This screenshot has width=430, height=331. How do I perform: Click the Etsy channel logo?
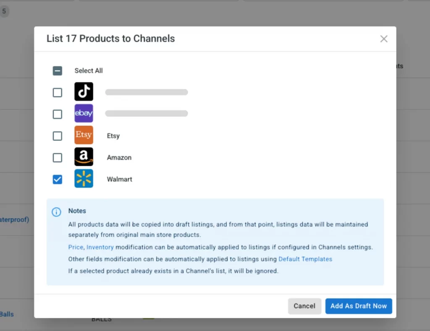pyautogui.click(x=84, y=135)
